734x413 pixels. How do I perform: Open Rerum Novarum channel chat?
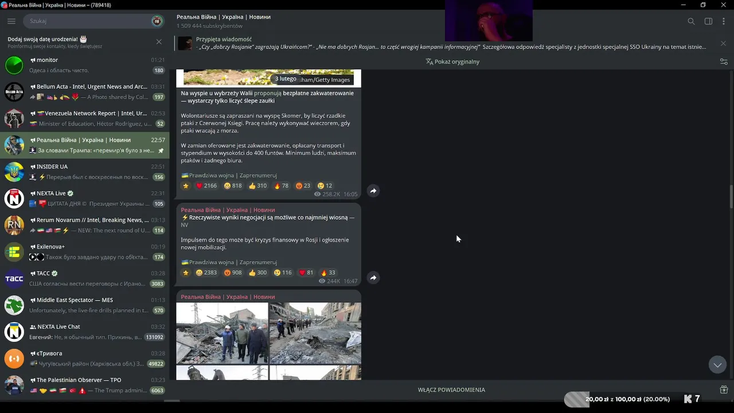(85, 225)
